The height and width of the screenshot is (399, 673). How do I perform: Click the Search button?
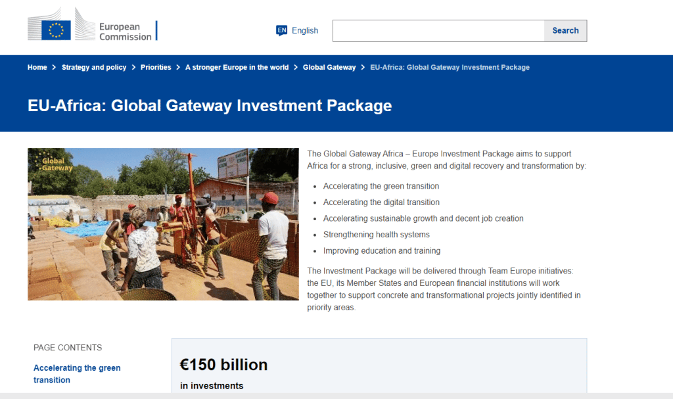coord(565,31)
